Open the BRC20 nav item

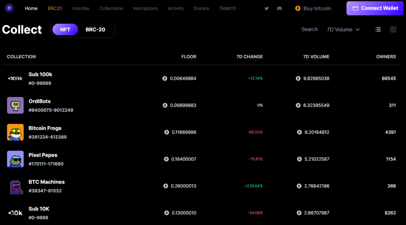[x=55, y=8]
